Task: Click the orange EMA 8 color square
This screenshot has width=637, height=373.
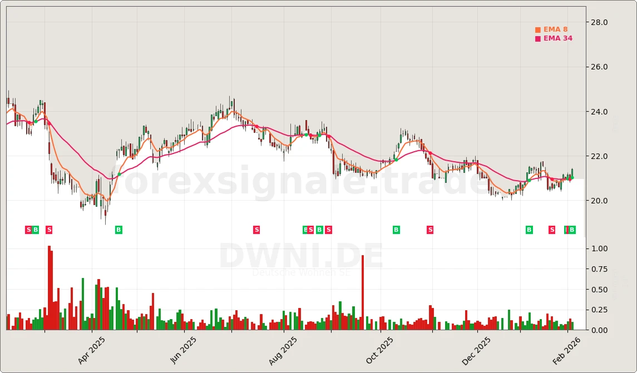Action: pos(537,28)
